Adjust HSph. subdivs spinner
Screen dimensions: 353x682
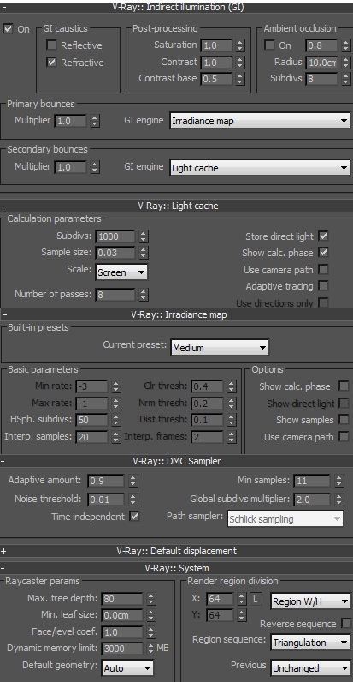pos(115,420)
